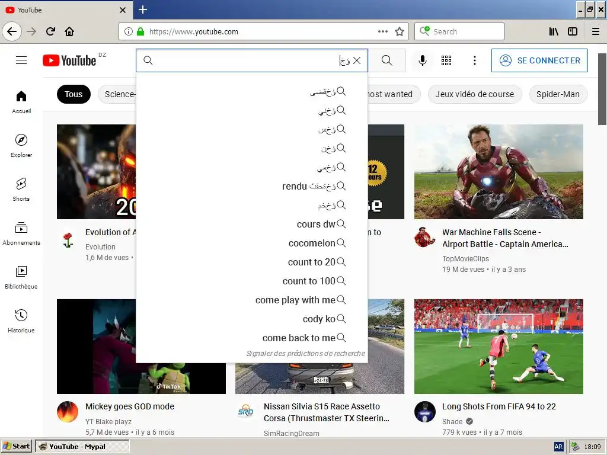Open Shorts in the sidebar
Image resolution: width=607 pixels, height=455 pixels.
pyautogui.click(x=21, y=190)
